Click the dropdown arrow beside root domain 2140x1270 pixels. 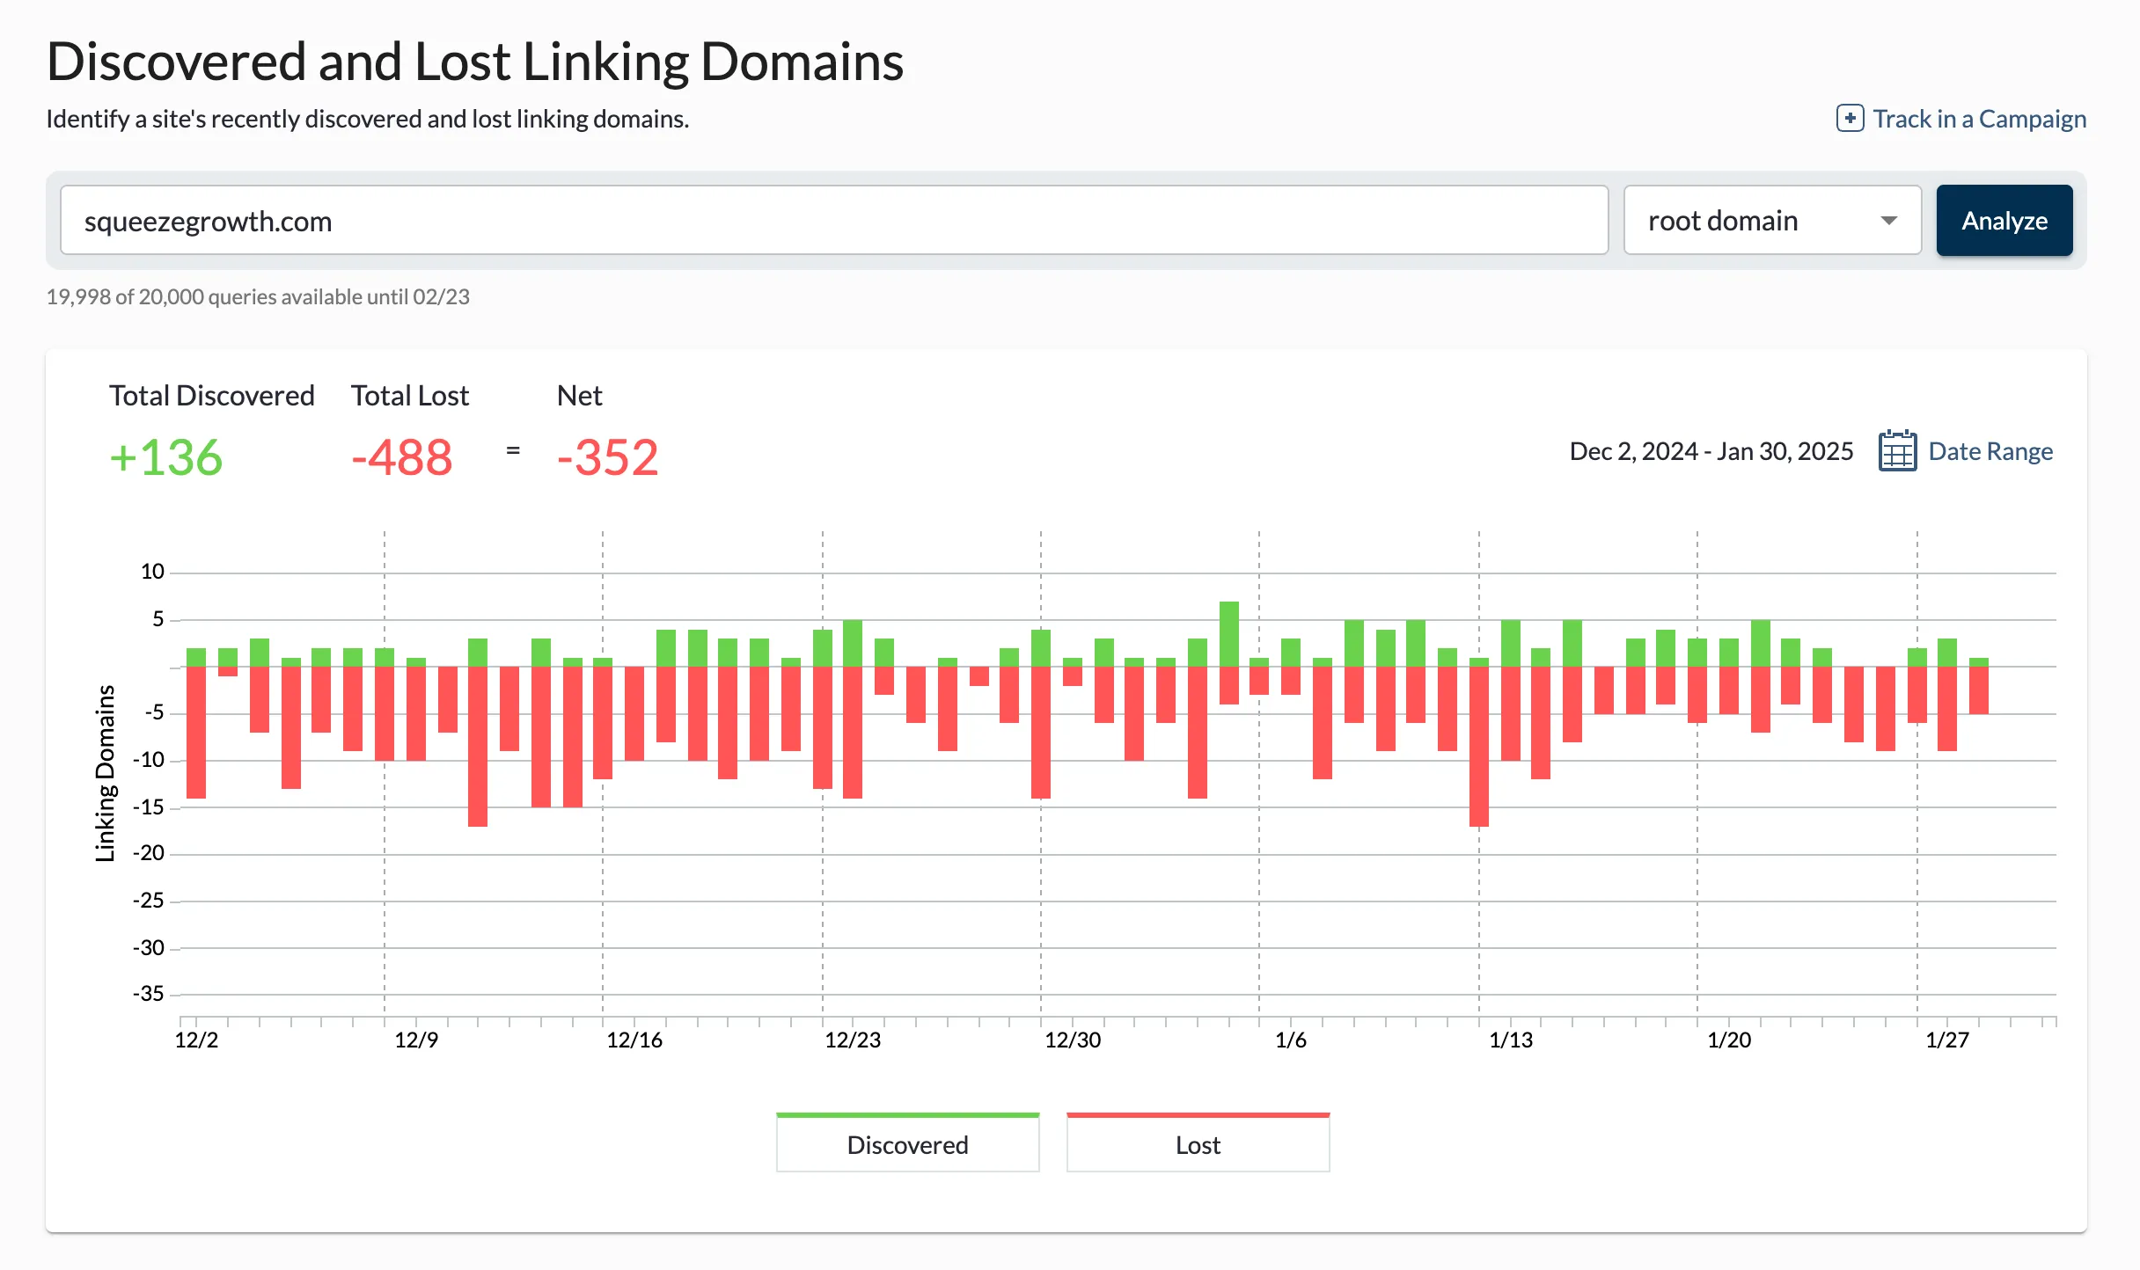pos(1888,221)
